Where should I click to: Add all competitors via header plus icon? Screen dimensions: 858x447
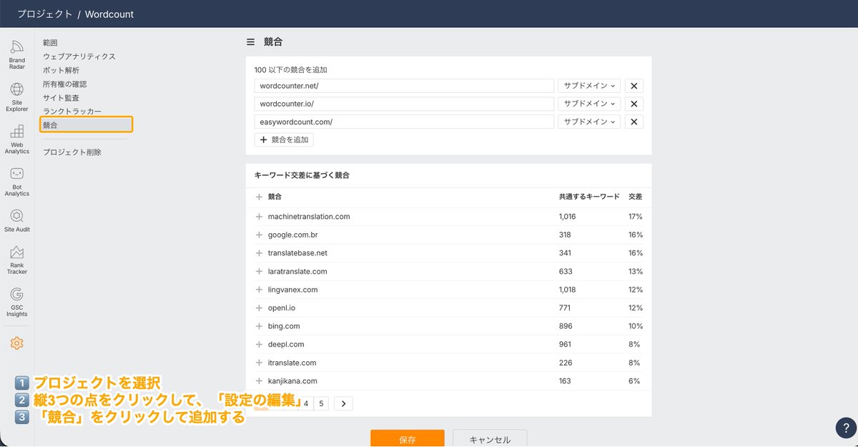click(259, 197)
